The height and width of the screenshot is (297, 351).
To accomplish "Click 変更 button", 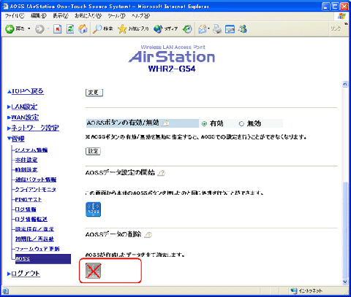I will click(x=94, y=93).
